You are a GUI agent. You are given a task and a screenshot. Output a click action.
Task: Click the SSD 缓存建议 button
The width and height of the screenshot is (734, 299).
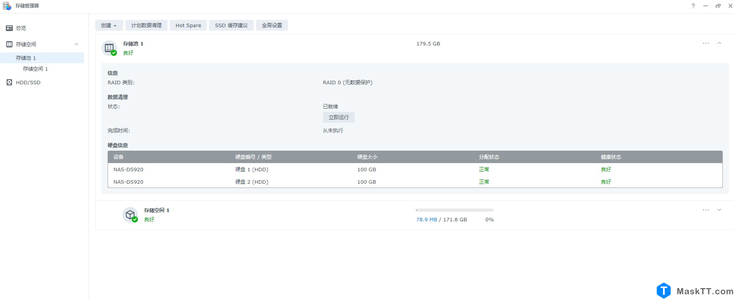(231, 25)
